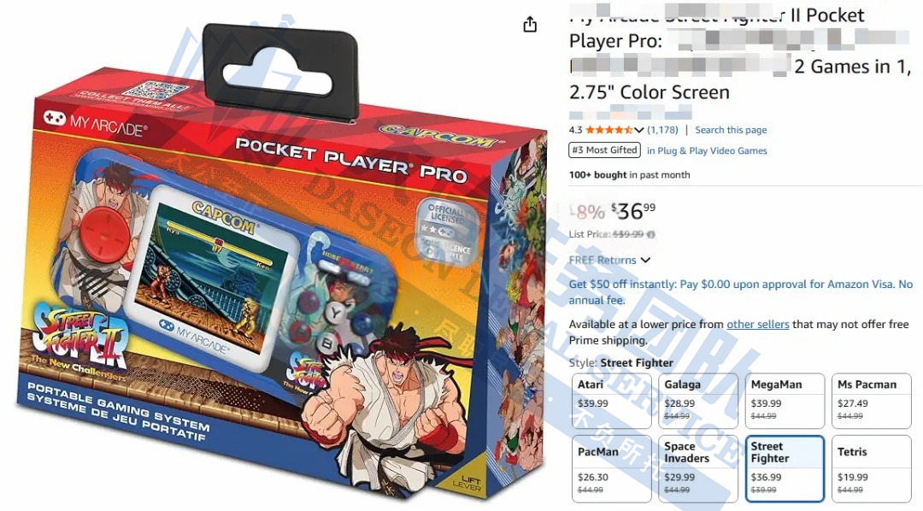Select the MegaMan style option
Image resolution: width=923 pixels, height=511 pixels.
[x=785, y=400]
